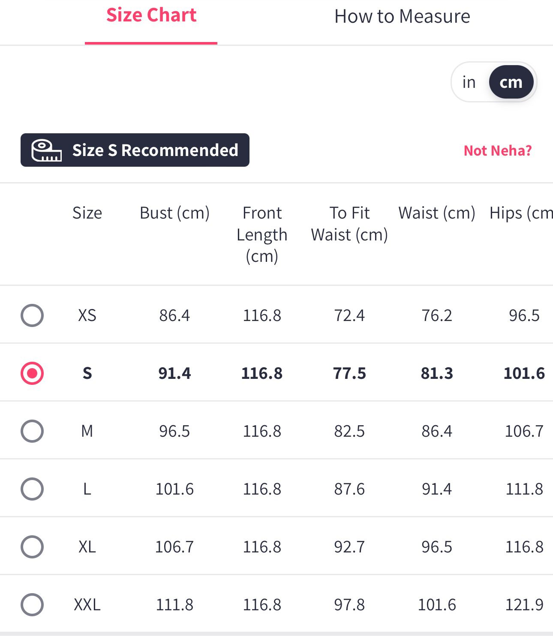The height and width of the screenshot is (636, 553).
Task: Open the How to Measure tab
Action: click(x=402, y=17)
